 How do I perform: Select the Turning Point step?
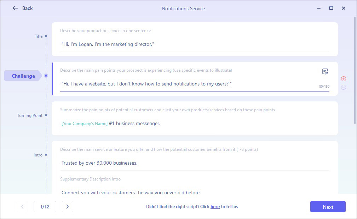click(30, 116)
